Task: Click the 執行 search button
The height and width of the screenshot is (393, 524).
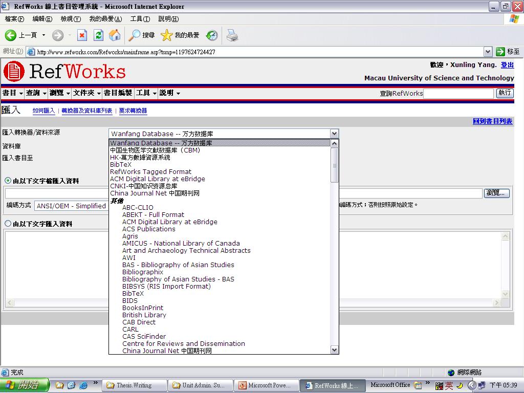Action: pos(505,93)
